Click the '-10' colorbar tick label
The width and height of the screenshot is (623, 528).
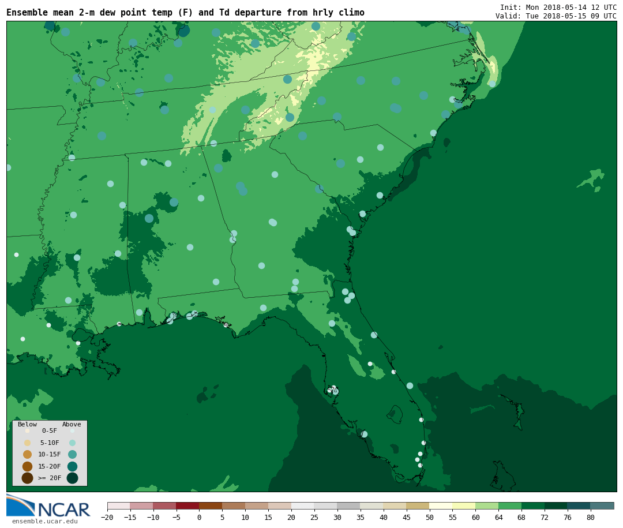[x=153, y=517]
